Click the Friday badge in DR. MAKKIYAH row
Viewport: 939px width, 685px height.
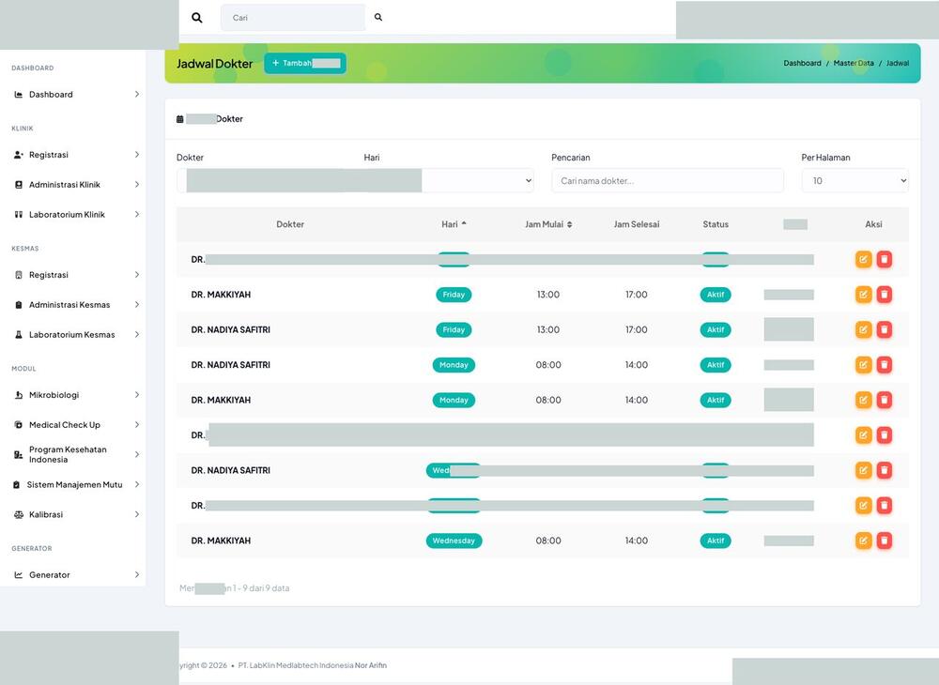454,295
